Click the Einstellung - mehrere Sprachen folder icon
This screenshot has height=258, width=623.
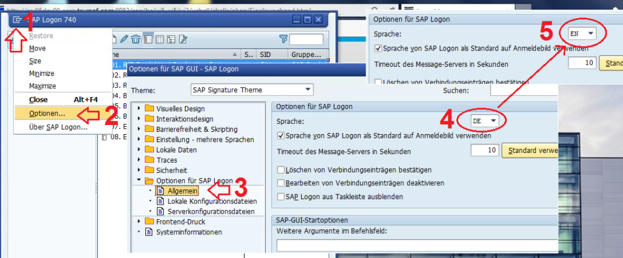point(150,140)
